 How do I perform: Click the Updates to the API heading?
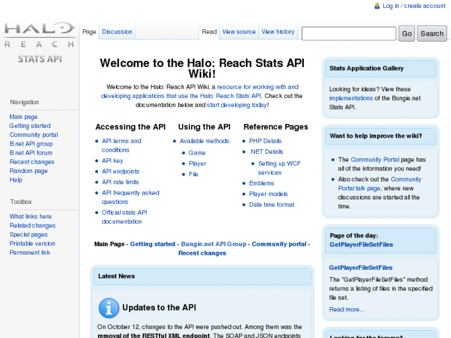point(159,308)
